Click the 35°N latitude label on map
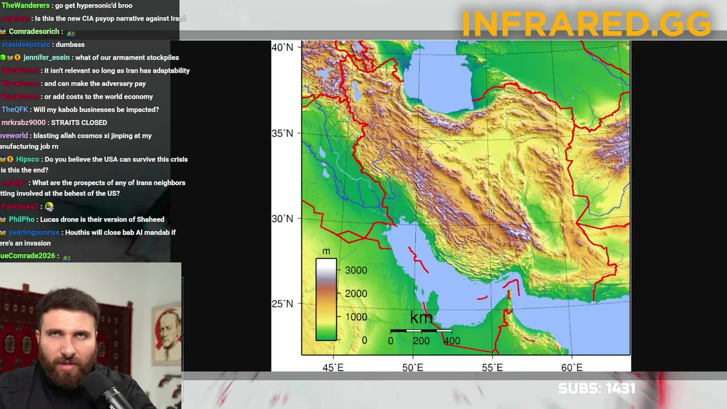727x409 pixels. 282,133
